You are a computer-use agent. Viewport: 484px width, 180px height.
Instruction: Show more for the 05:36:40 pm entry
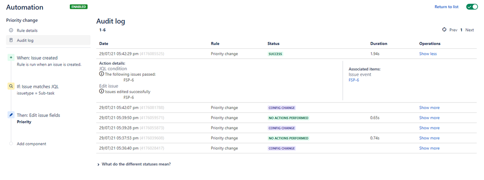(429, 148)
